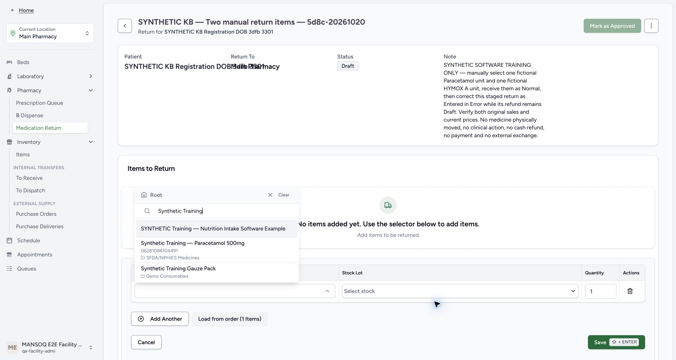Click the Pharmacy pill icon in sidebar
This screenshot has height=360, width=676.
click(x=9, y=90)
